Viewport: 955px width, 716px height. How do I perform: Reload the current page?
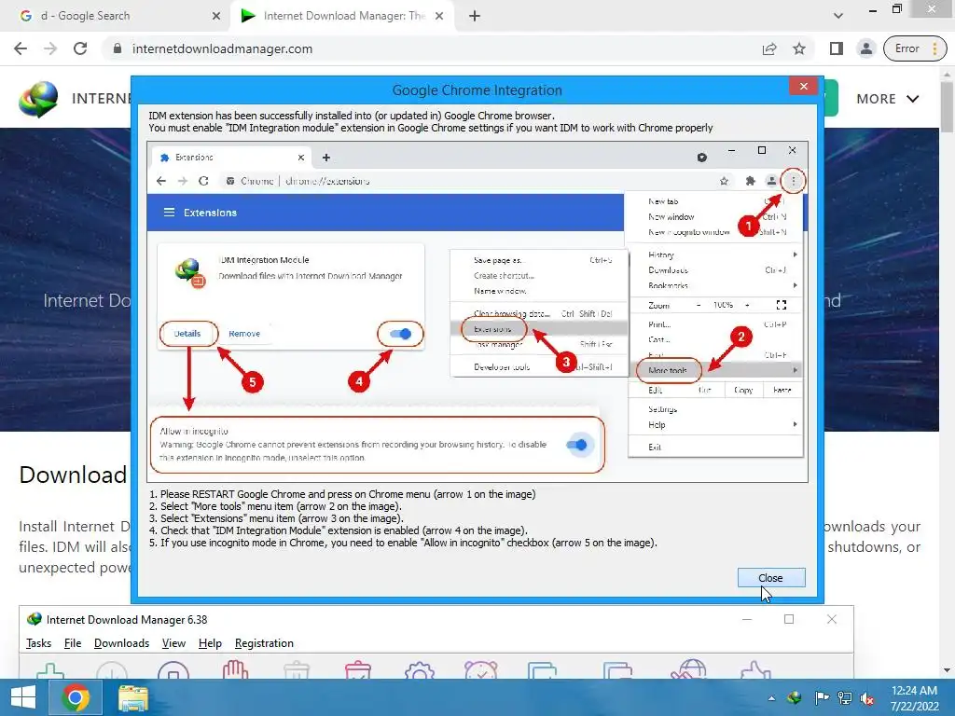point(80,48)
